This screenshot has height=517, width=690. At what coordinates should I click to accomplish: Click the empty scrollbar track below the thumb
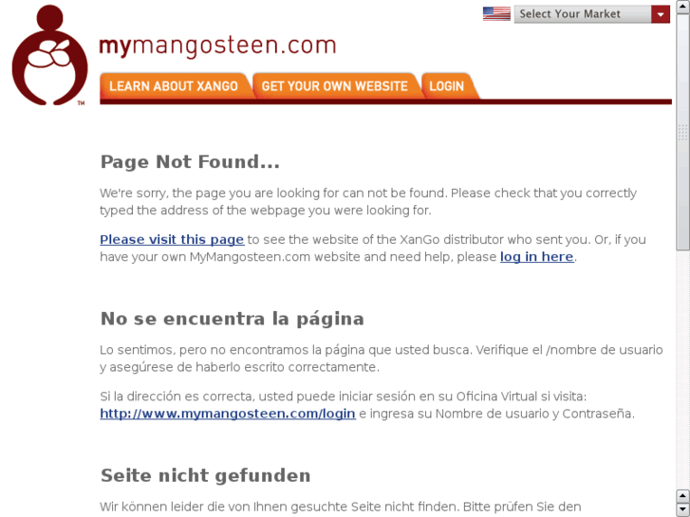(x=682, y=370)
